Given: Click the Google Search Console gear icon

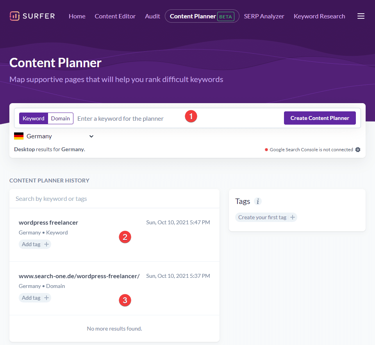Looking at the screenshot, I should tap(357, 150).
